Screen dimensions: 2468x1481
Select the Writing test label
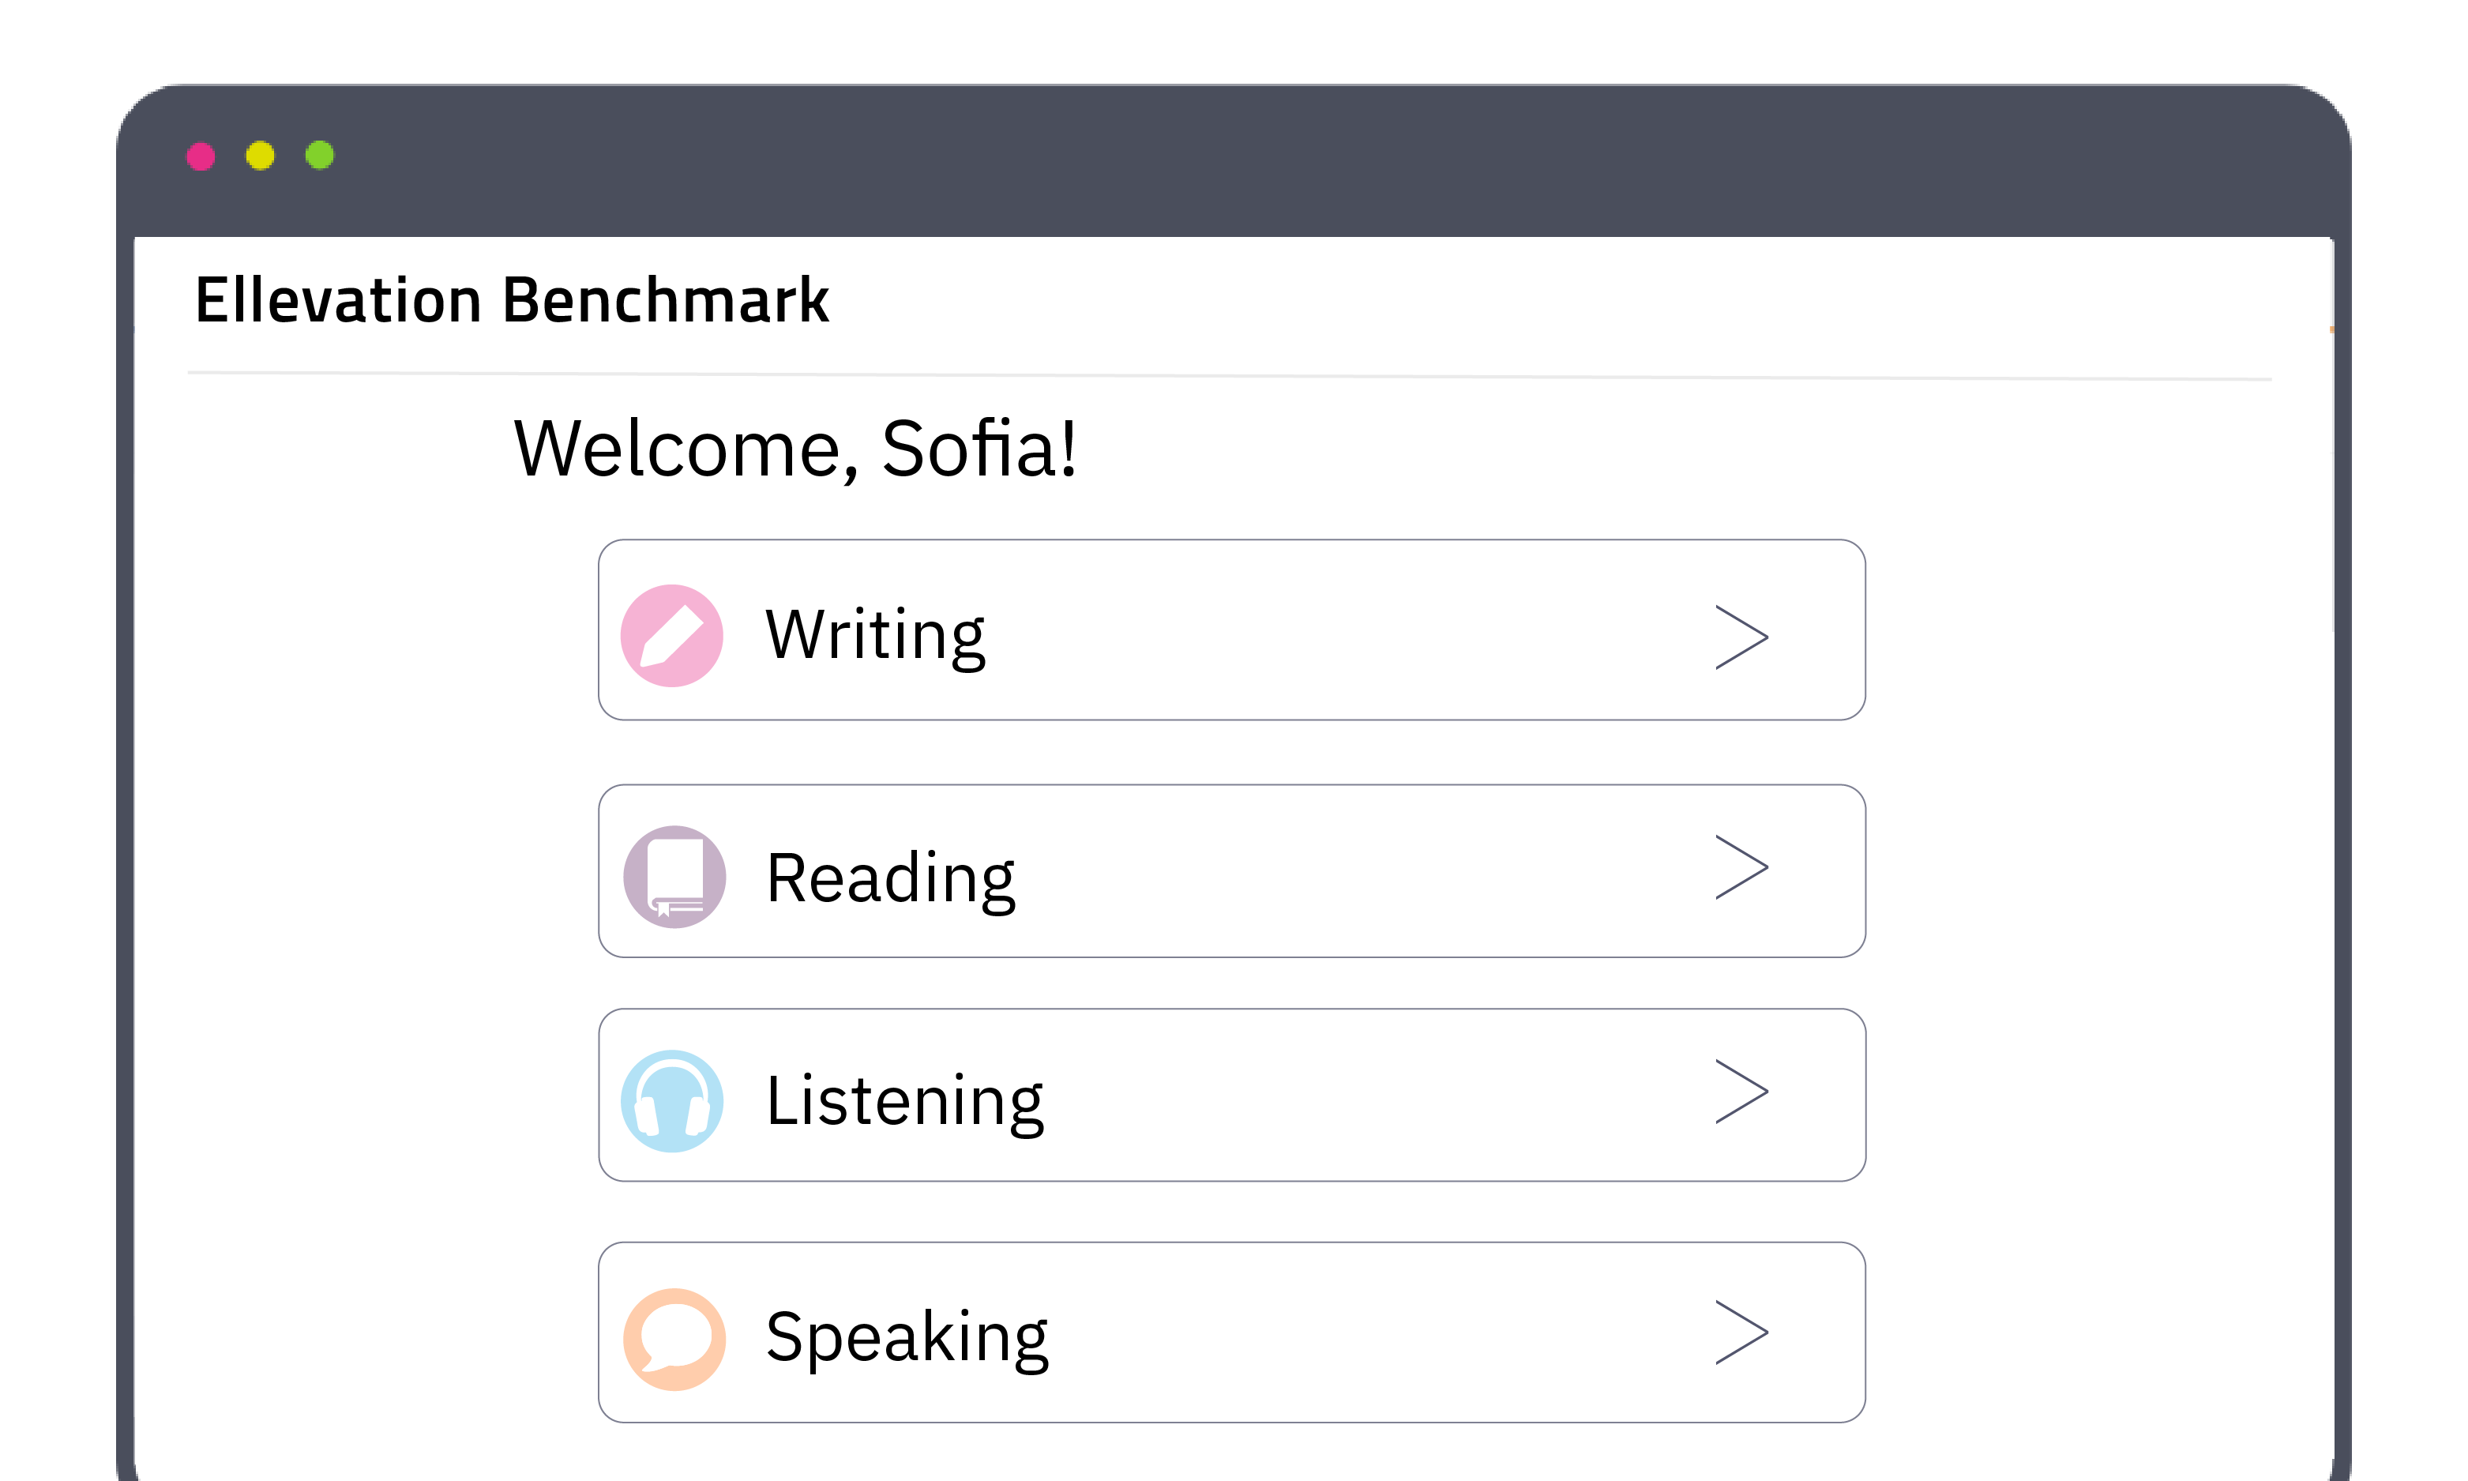875,636
